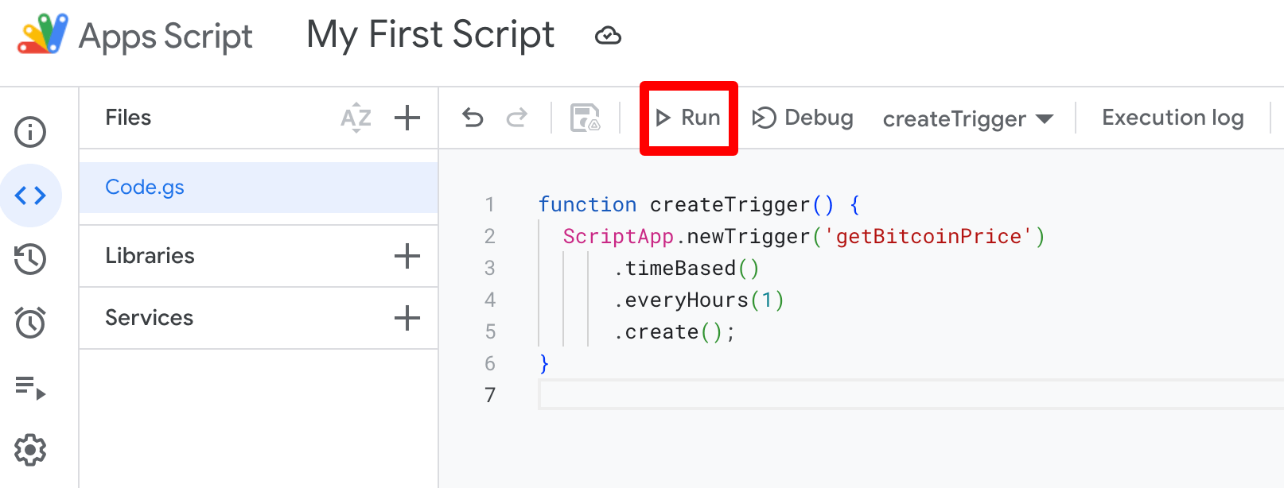1284x488 pixels.
Task: Open Project Settings gear icon
Action: click(30, 450)
